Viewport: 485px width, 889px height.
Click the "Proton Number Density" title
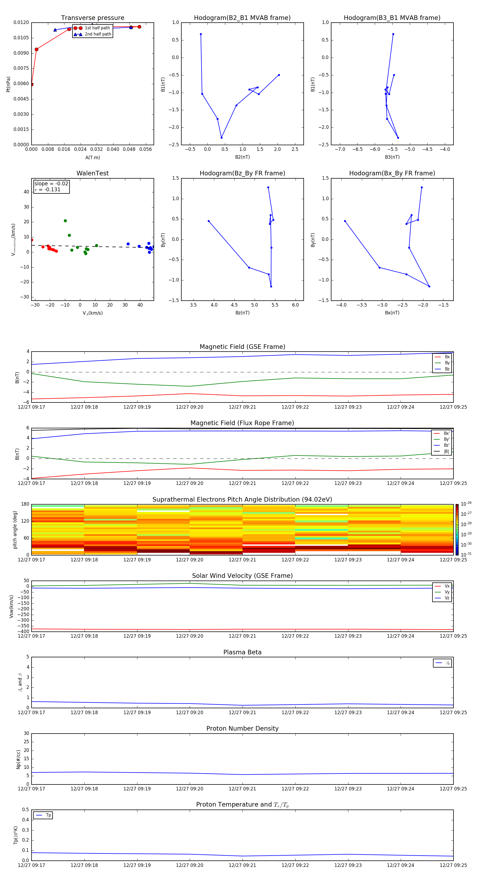pos(242,728)
